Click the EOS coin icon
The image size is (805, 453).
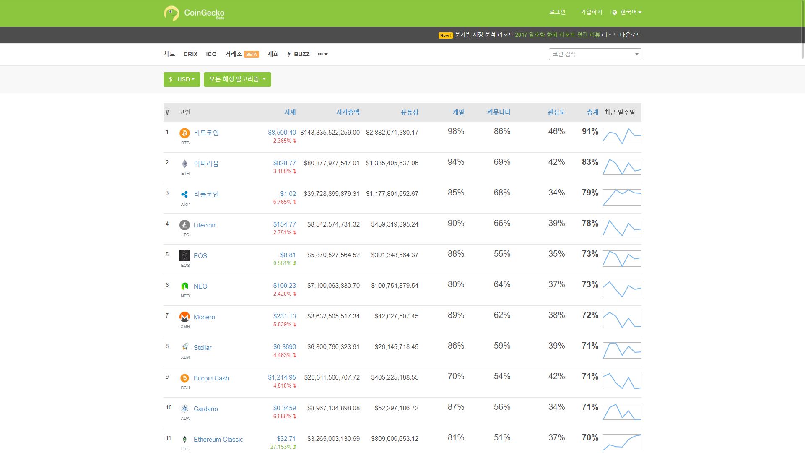pos(184,255)
